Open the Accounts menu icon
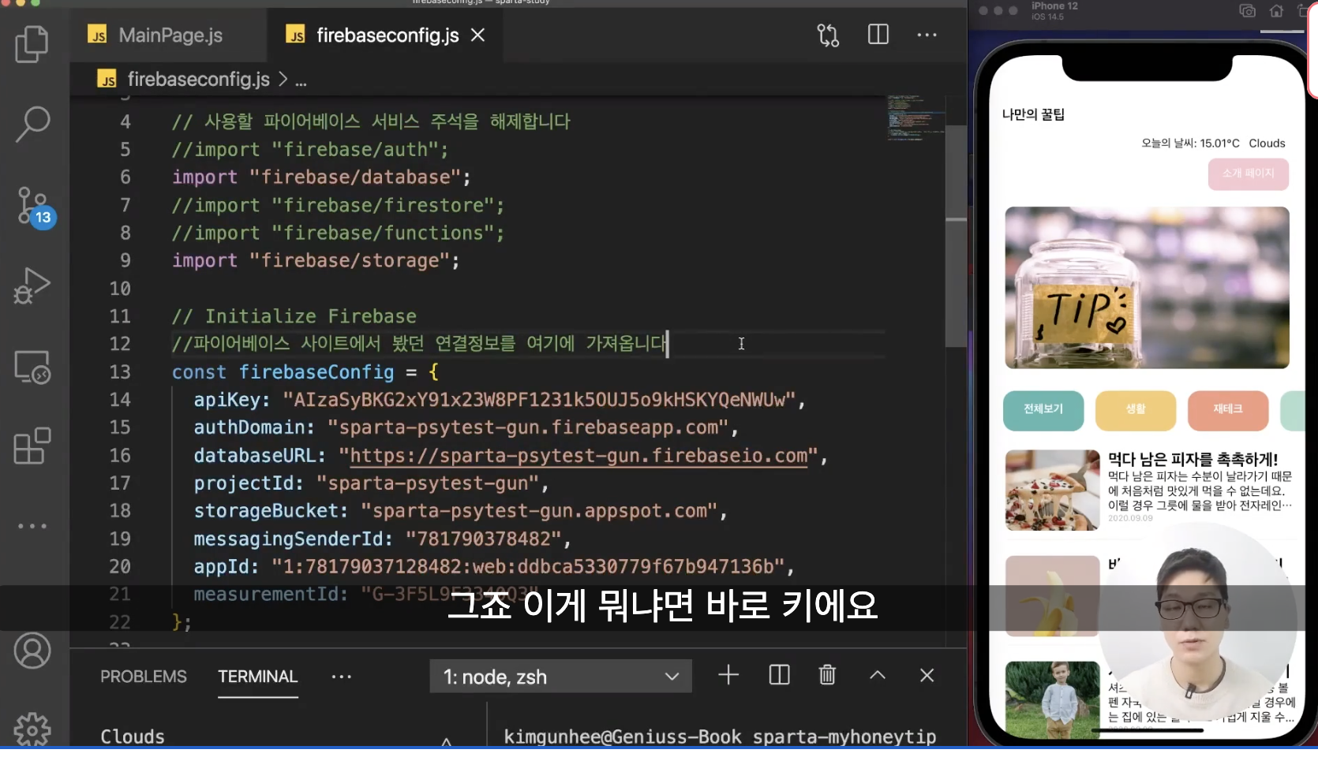The width and height of the screenshot is (1318, 757). tap(32, 651)
